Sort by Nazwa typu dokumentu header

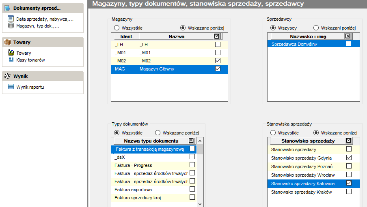tap(151, 141)
